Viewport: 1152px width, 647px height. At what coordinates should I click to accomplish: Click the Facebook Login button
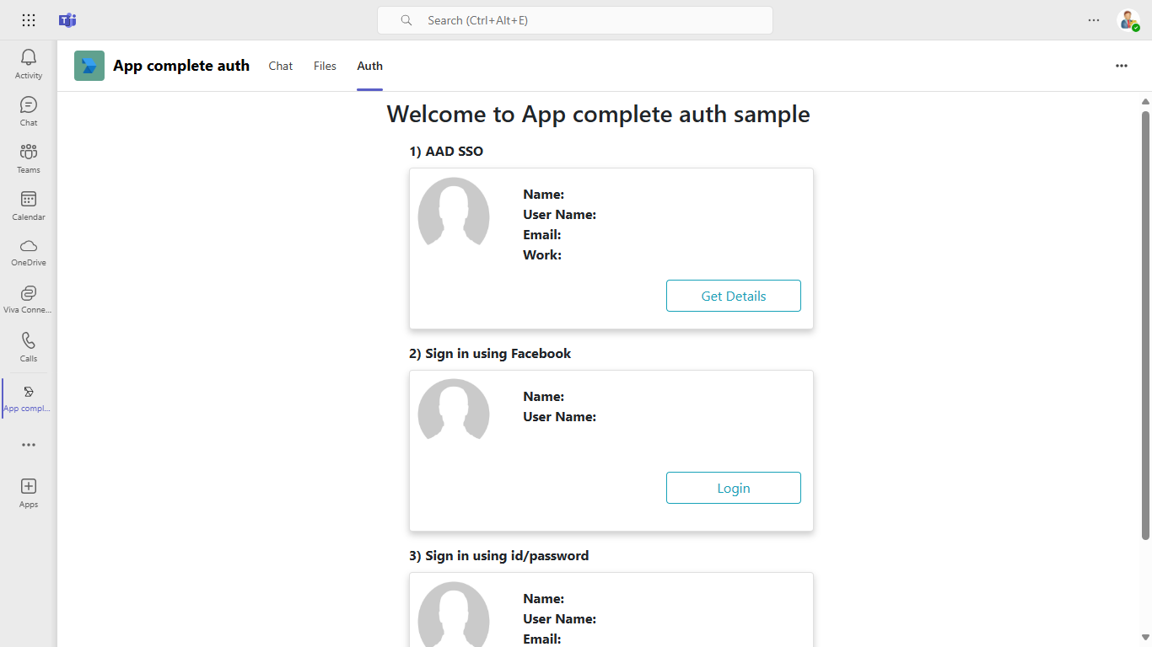click(x=734, y=488)
